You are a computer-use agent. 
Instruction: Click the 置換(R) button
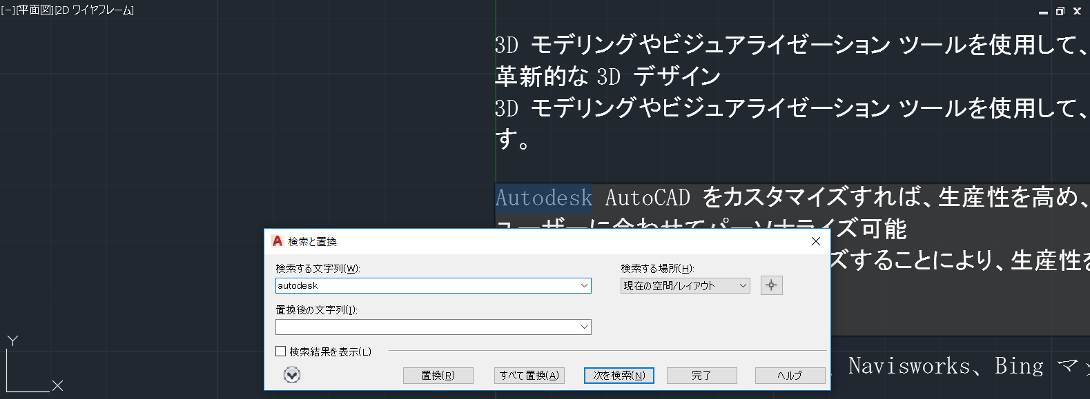438,375
